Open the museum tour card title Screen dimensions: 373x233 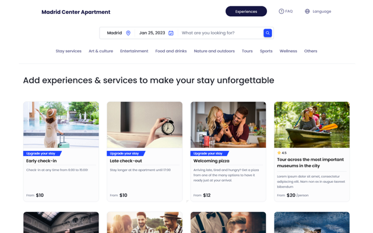(310, 163)
